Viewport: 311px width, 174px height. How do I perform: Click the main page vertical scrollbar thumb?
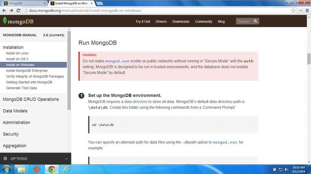point(309,58)
